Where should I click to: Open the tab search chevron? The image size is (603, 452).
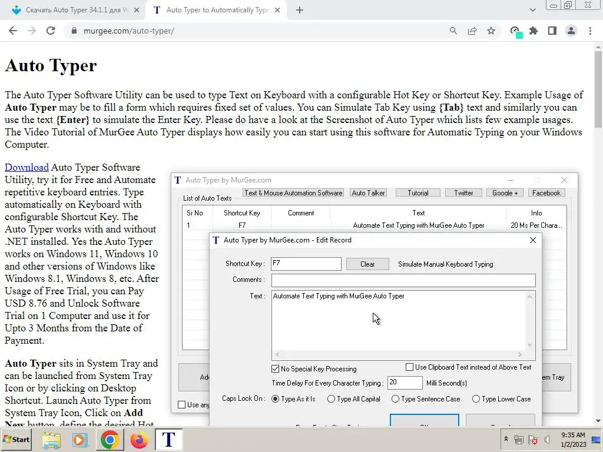pos(532,11)
